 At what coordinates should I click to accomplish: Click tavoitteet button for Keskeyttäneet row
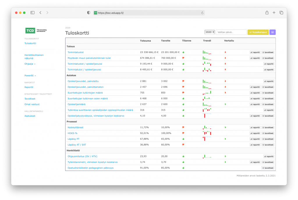pos(268,128)
